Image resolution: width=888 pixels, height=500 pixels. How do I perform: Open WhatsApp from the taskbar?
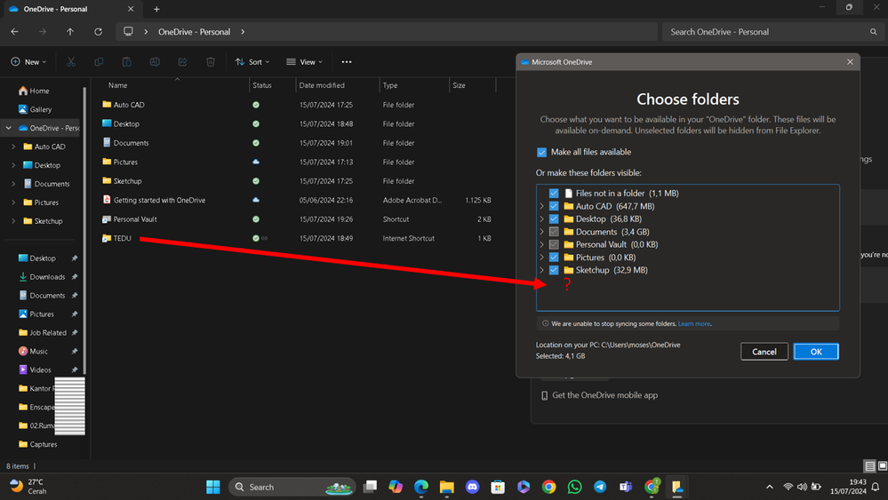[574, 487]
